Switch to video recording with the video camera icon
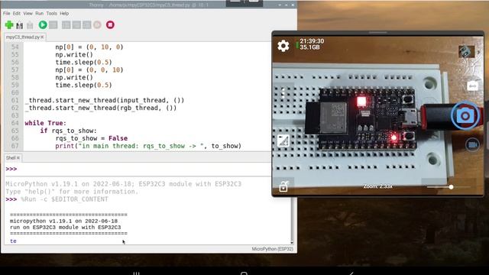Viewport: 489px width, 275px height. pos(472,144)
